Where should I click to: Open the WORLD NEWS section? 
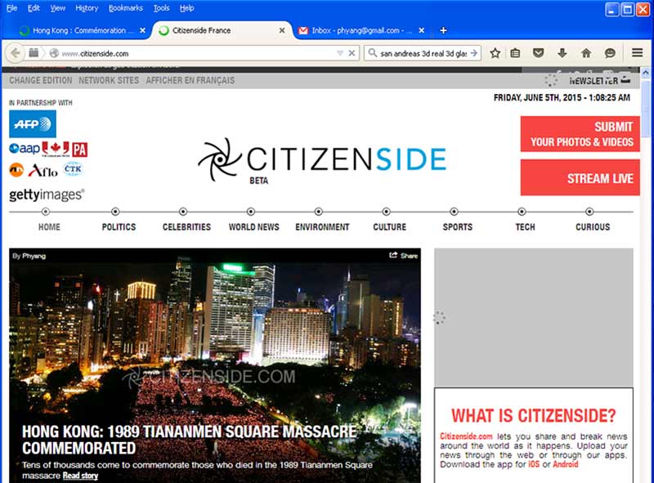click(x=254, y=227)
